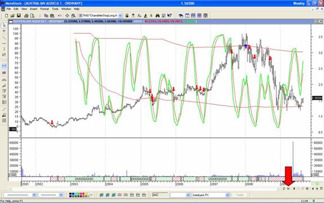Click the Undo arrow icon

click(60, 16)
